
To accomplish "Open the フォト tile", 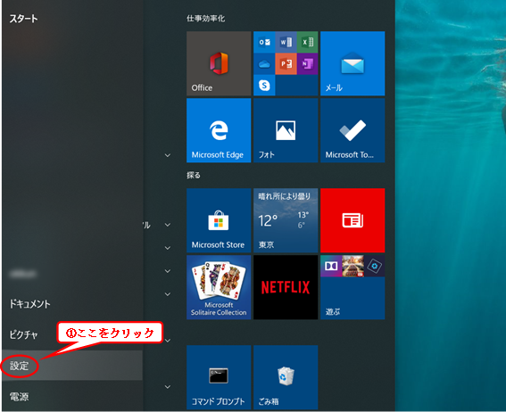I will (286, 130).
